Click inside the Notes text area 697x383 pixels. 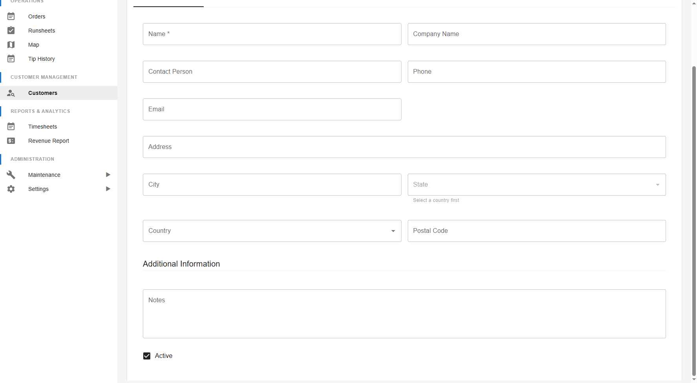pos(404,314)
